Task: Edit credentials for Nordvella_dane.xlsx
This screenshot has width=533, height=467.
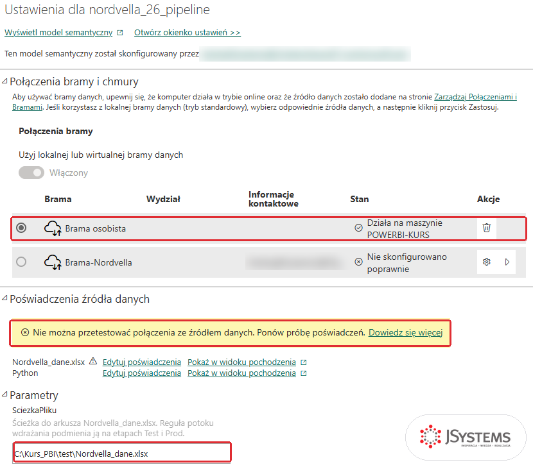Action: click(x=142, y=362)
